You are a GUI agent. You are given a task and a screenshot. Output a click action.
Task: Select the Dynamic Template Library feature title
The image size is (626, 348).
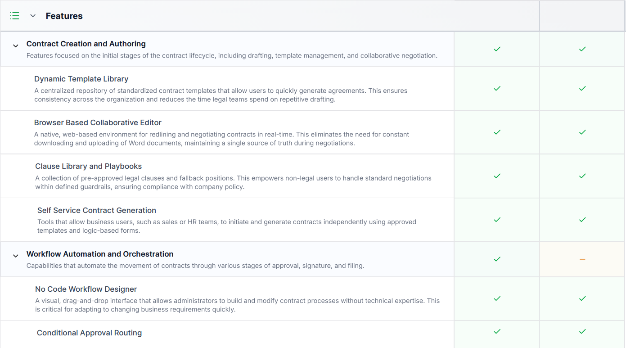pyautogui.click(x=81, y=79)
